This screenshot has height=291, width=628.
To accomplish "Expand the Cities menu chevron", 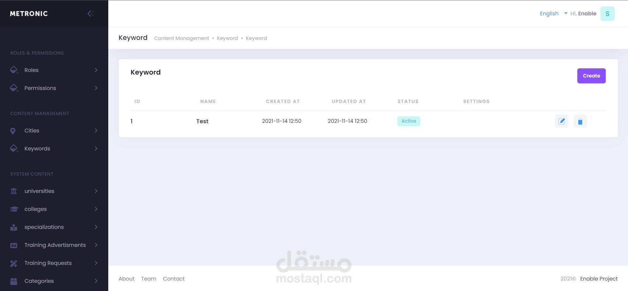I will point(96,130).
